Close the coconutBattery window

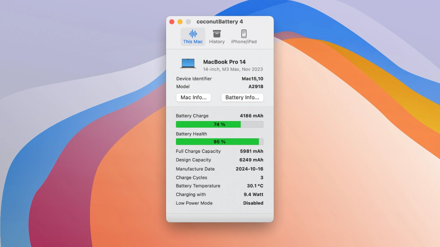tap(172, 22)
